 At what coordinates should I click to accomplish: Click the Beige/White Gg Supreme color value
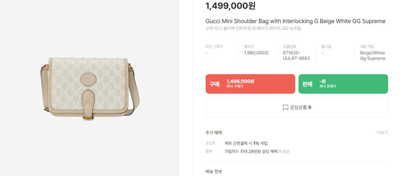point(372,56)
